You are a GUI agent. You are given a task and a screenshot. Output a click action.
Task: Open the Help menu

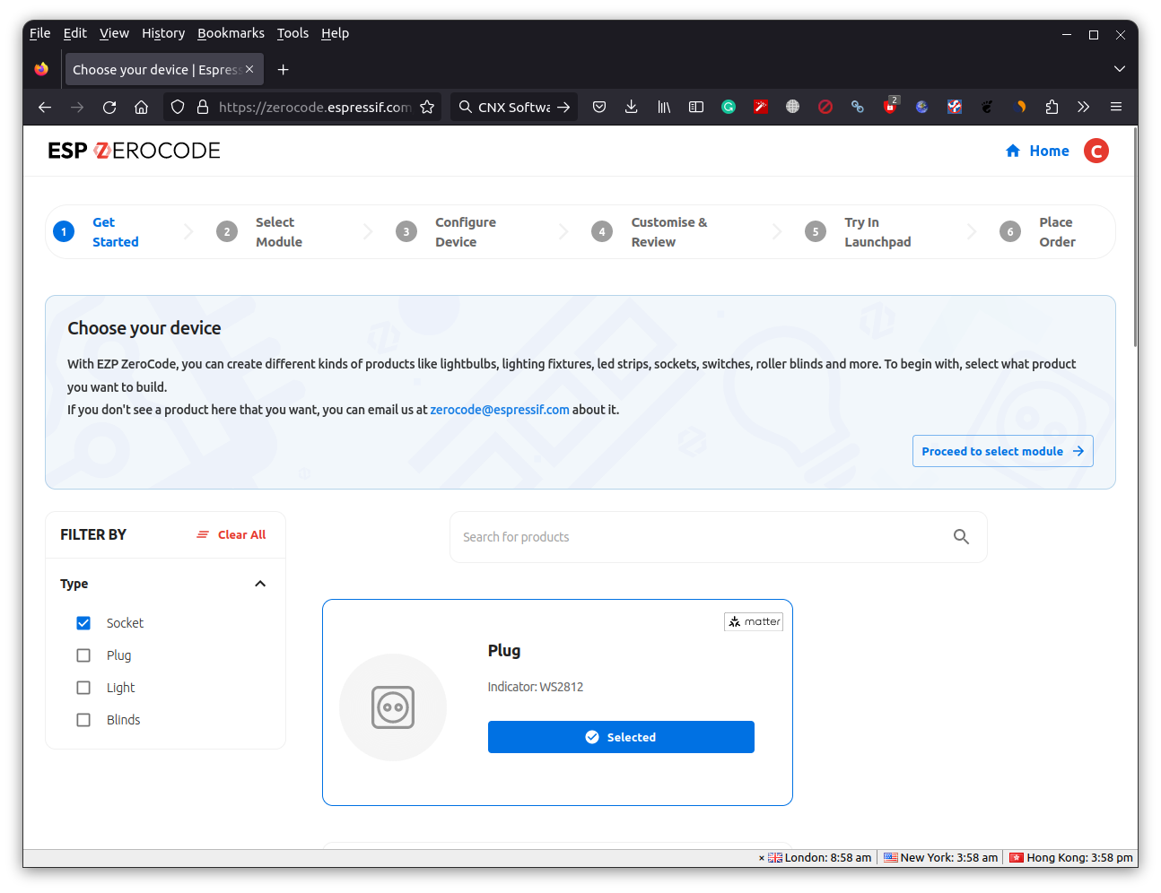point(335,33)
